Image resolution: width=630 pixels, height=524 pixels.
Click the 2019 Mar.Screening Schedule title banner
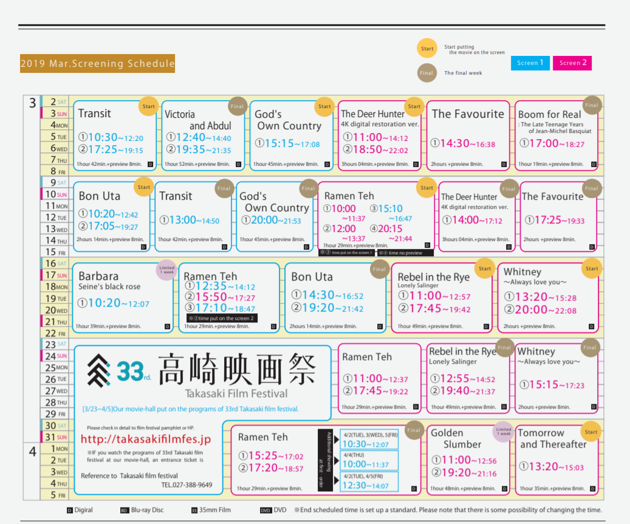[x=98, y=63]
